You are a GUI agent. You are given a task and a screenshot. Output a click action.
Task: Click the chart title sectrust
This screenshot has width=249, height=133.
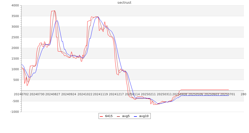pyautogui.click(x=124, y=3)
